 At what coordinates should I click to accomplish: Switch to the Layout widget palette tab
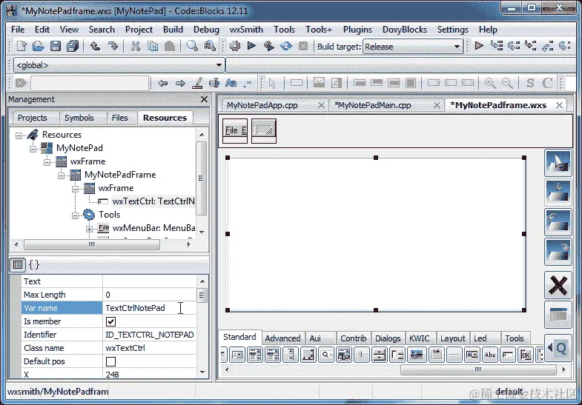[452, 338]
